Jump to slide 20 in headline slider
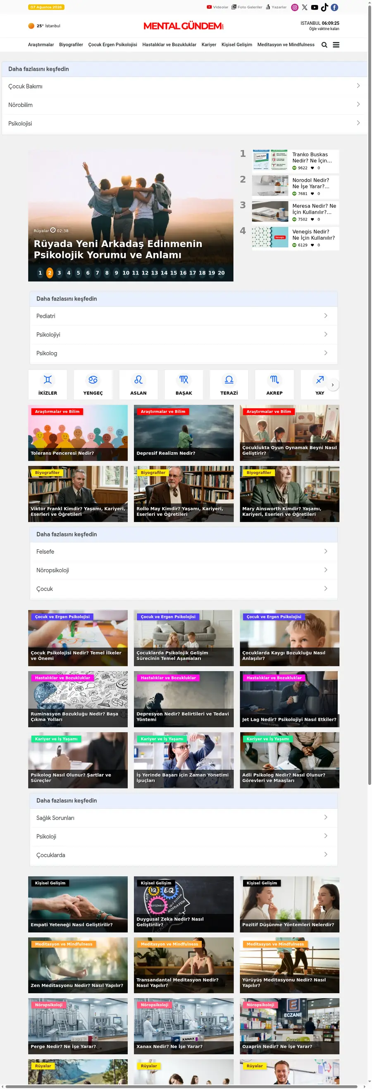The height and width of the screenshot is (1089, 372). tap(221, 273)
